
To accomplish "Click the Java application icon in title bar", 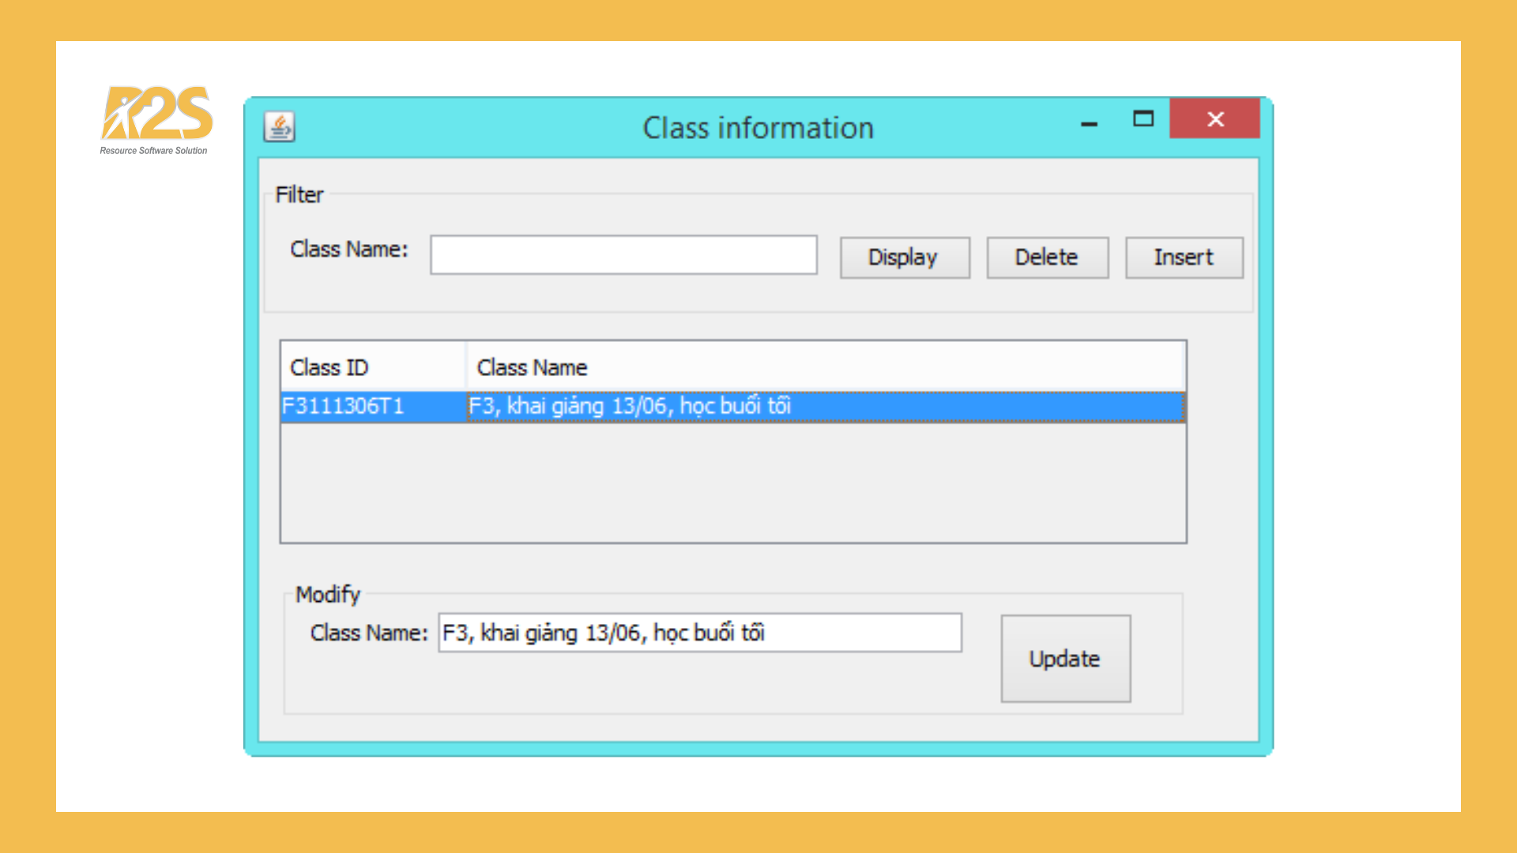I will (x=279, y=126).
